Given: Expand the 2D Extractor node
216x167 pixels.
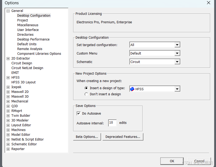Looking at the screenshot, I should [8, 58].
